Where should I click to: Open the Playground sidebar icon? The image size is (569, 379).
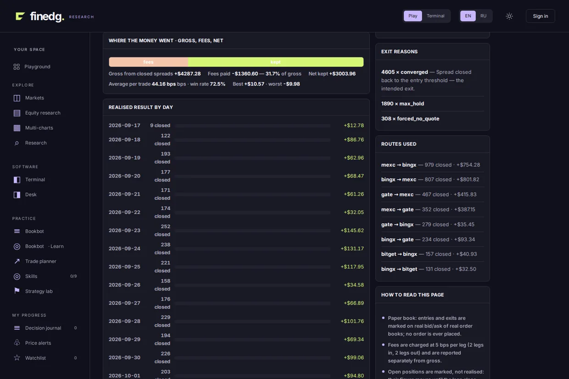click(x=17, y=67)
